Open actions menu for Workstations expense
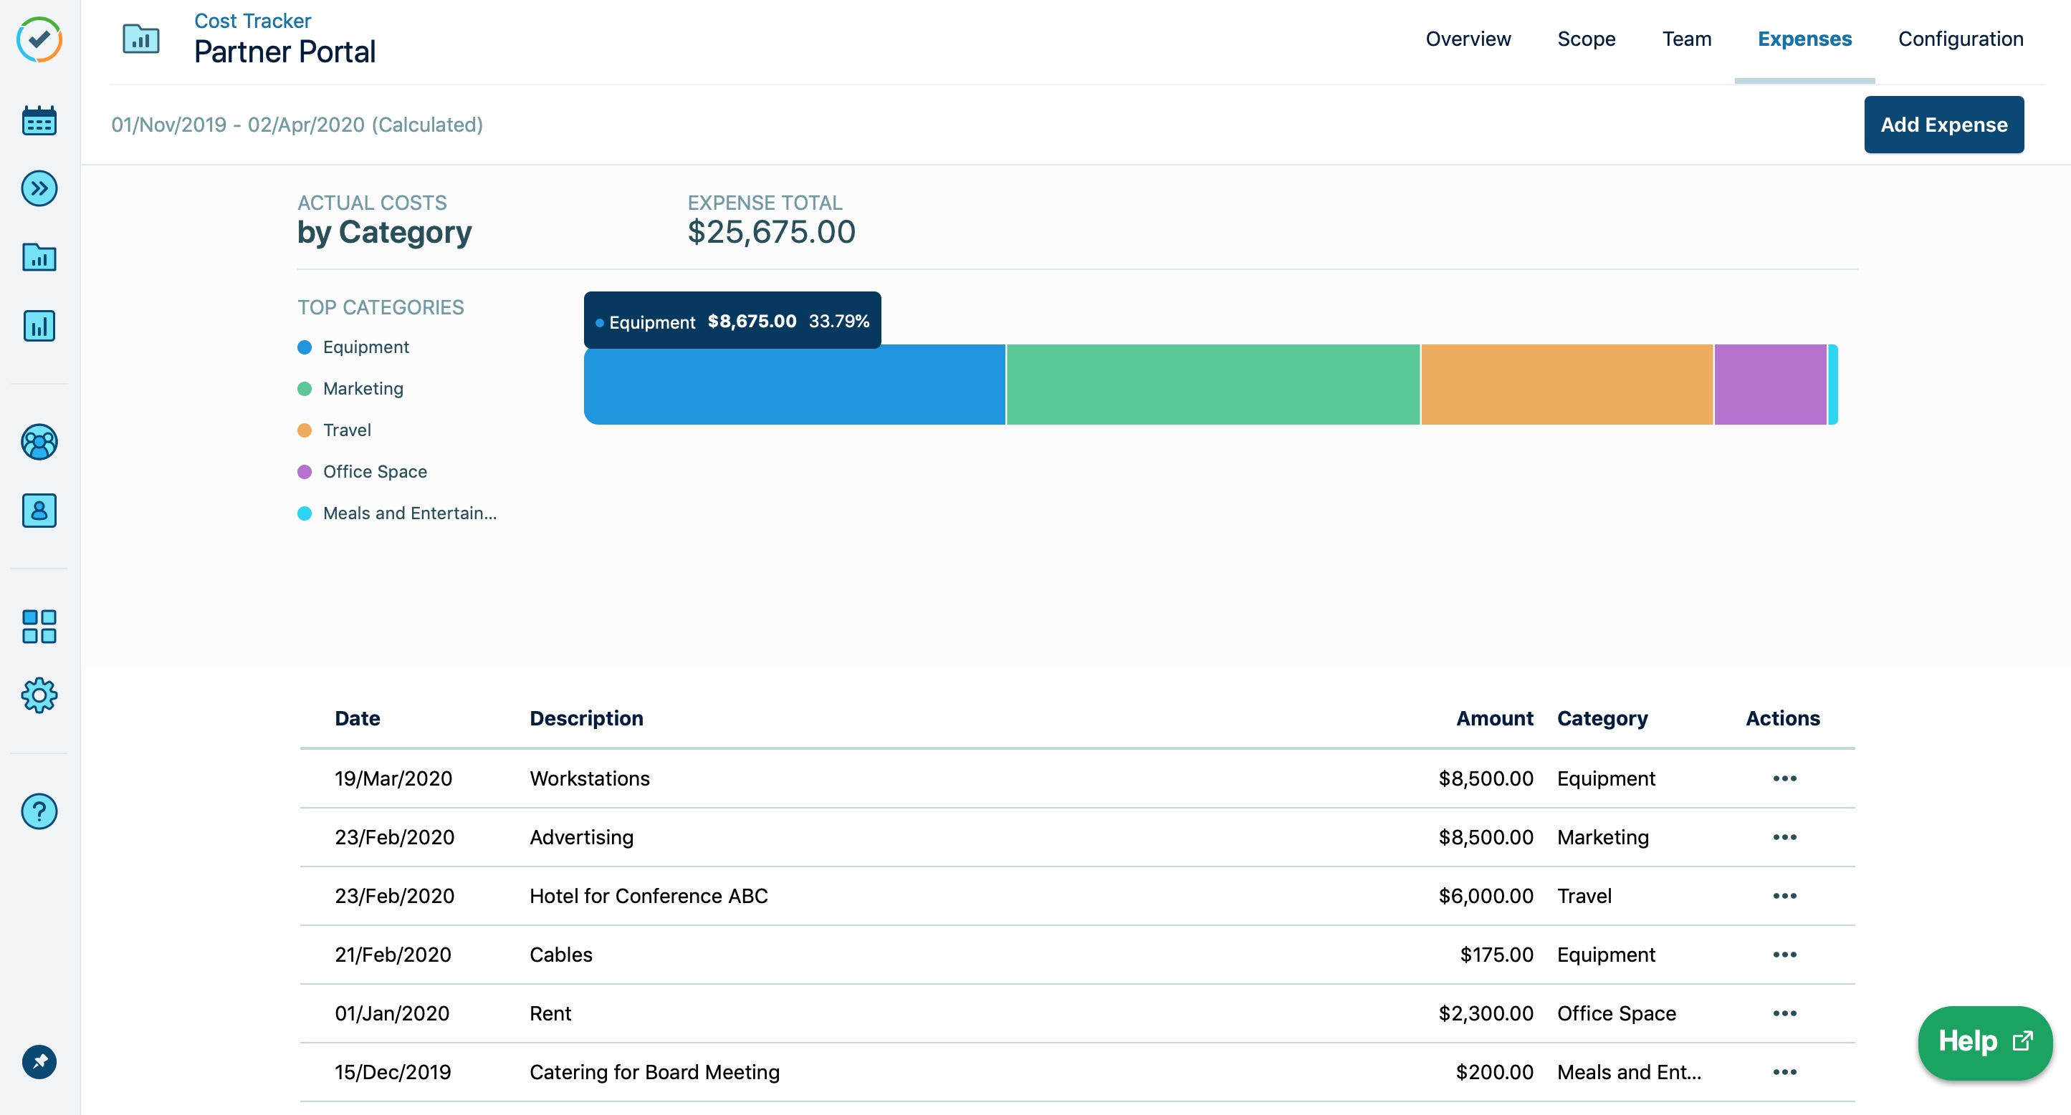This screenshot has height=1115, width=2071. (1784, 778)
